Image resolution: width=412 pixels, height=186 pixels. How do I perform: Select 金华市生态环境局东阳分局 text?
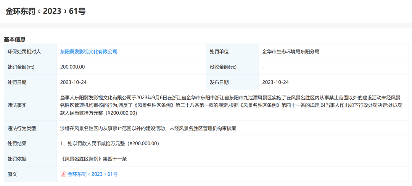[291, 52]
